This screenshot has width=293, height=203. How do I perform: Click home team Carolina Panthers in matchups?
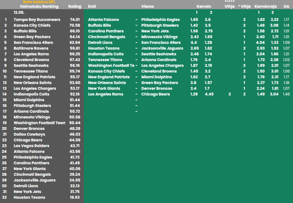pyautogui.click(x=106, y=31)
